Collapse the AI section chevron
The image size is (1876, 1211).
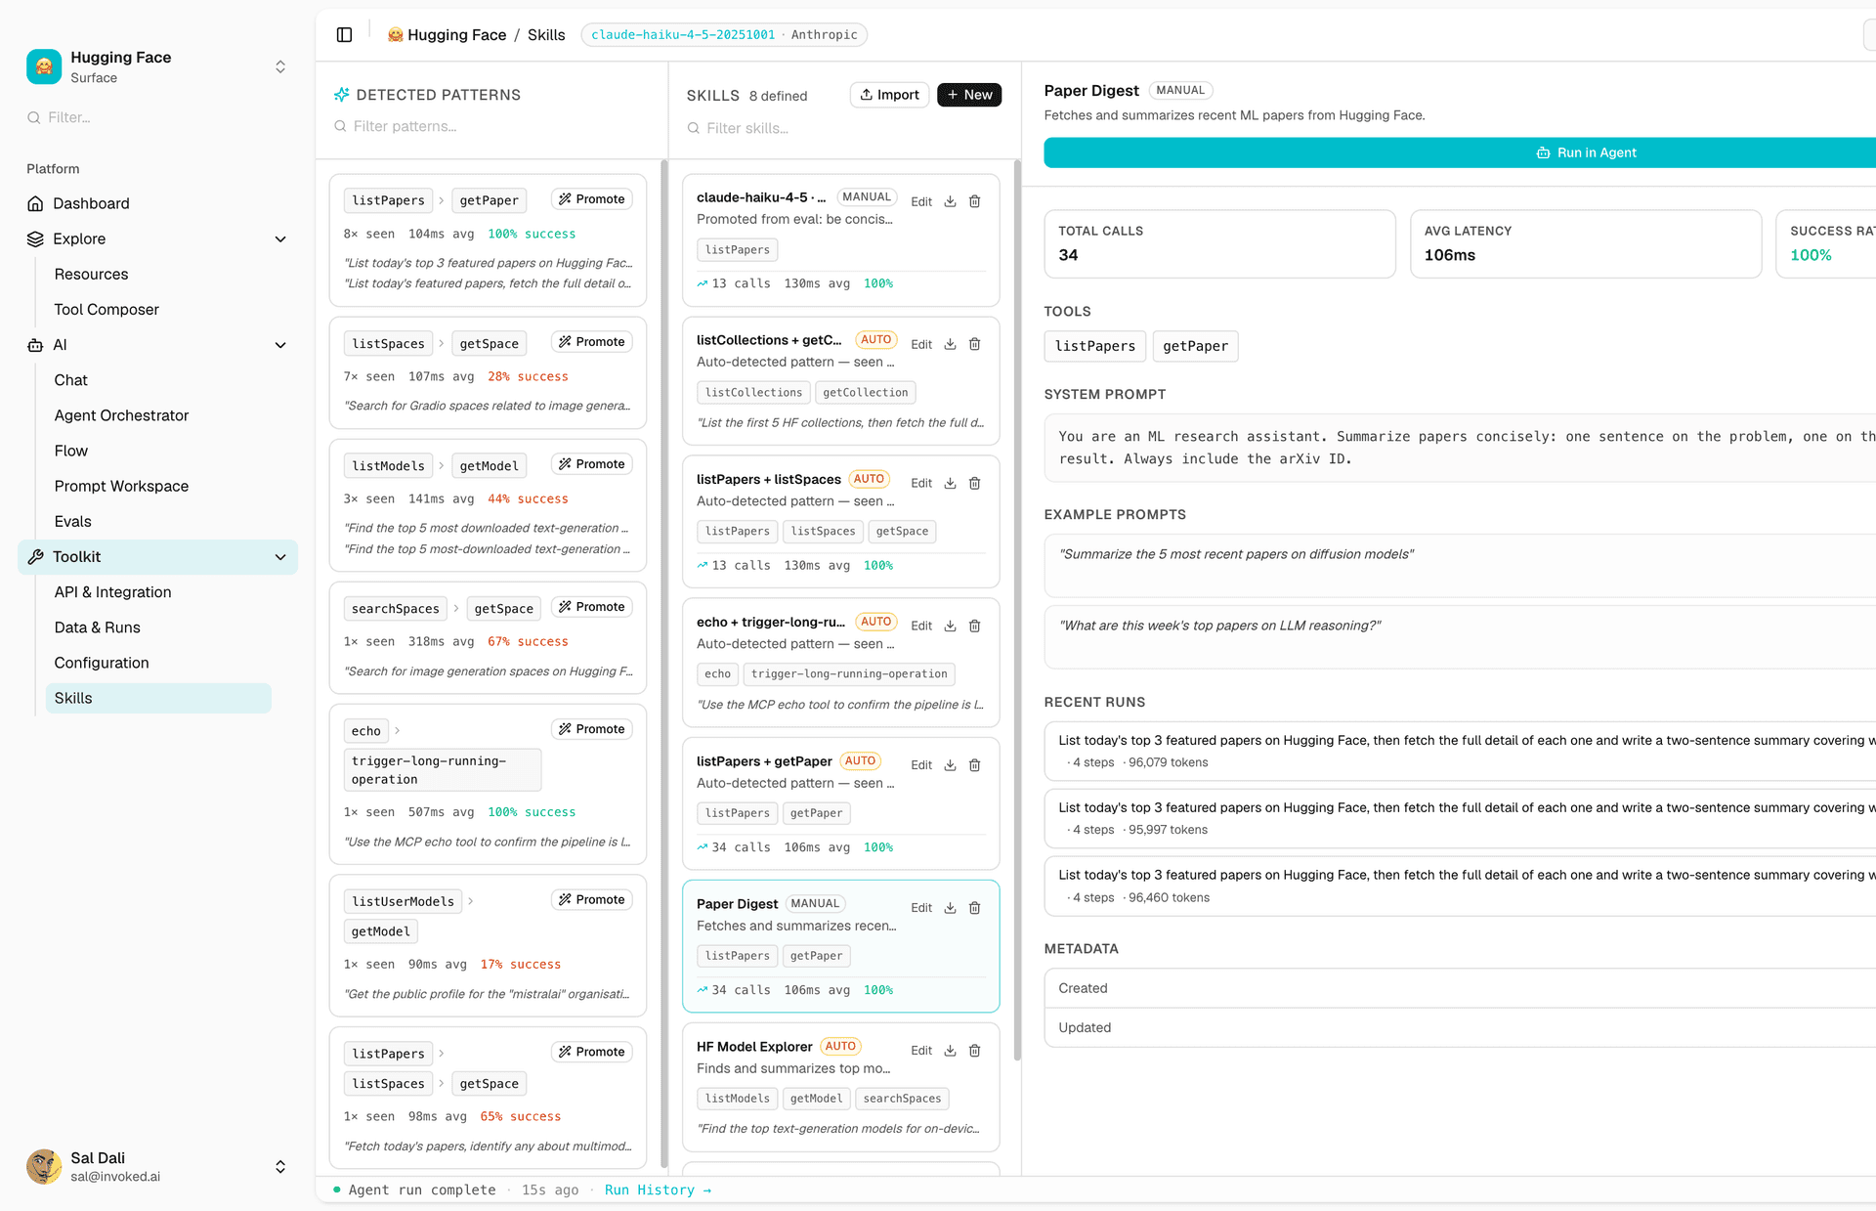[x=280, y=345]
